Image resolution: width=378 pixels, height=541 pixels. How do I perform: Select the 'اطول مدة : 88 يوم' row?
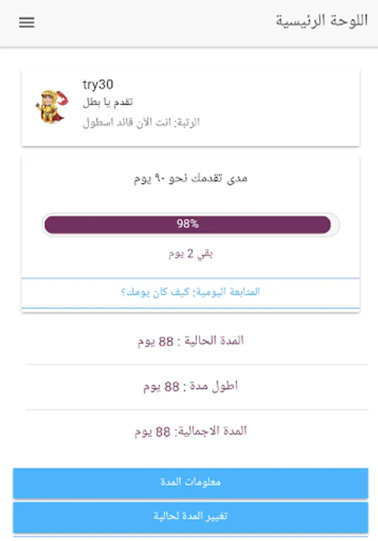click(x=191, y=387)
